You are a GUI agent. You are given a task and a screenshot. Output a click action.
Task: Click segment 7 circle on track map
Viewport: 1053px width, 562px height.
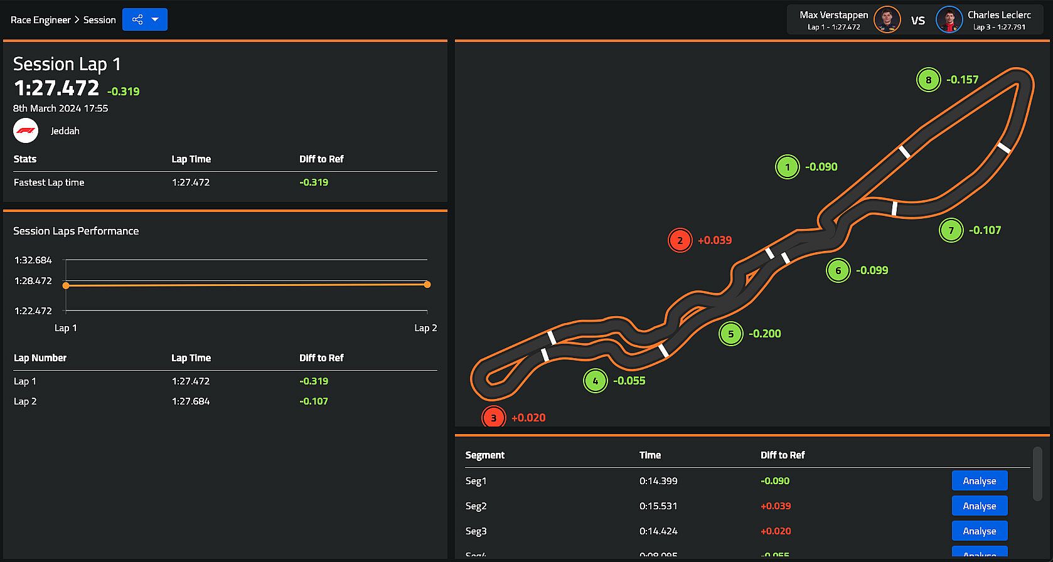tap(951, 230)
